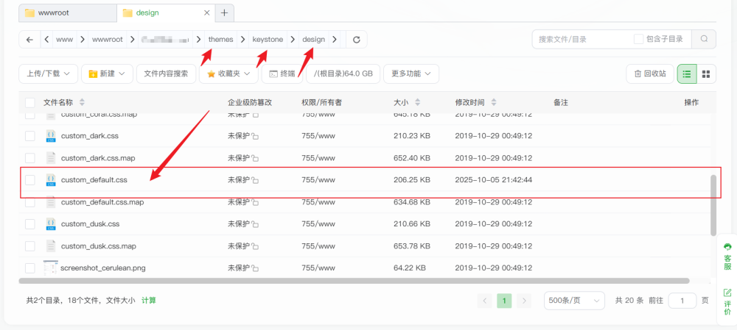Switch to list view layout icon
The image size is (737, 330).
coord(687,73)
